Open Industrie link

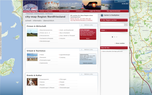63,39
